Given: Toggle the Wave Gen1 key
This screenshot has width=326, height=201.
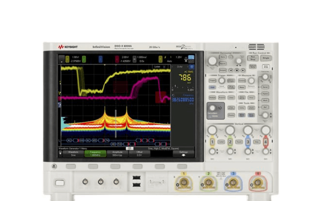Looking at the screenshot, I should [242, 115].
